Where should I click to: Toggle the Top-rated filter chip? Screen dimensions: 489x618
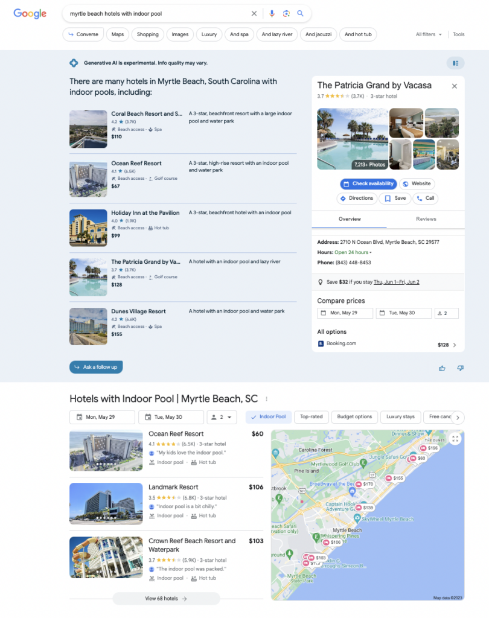(311, 416)
